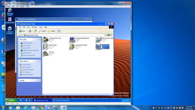Switch to Administrative Tools taskbar button
Screen dimensions: 195x110
(42, 100)
